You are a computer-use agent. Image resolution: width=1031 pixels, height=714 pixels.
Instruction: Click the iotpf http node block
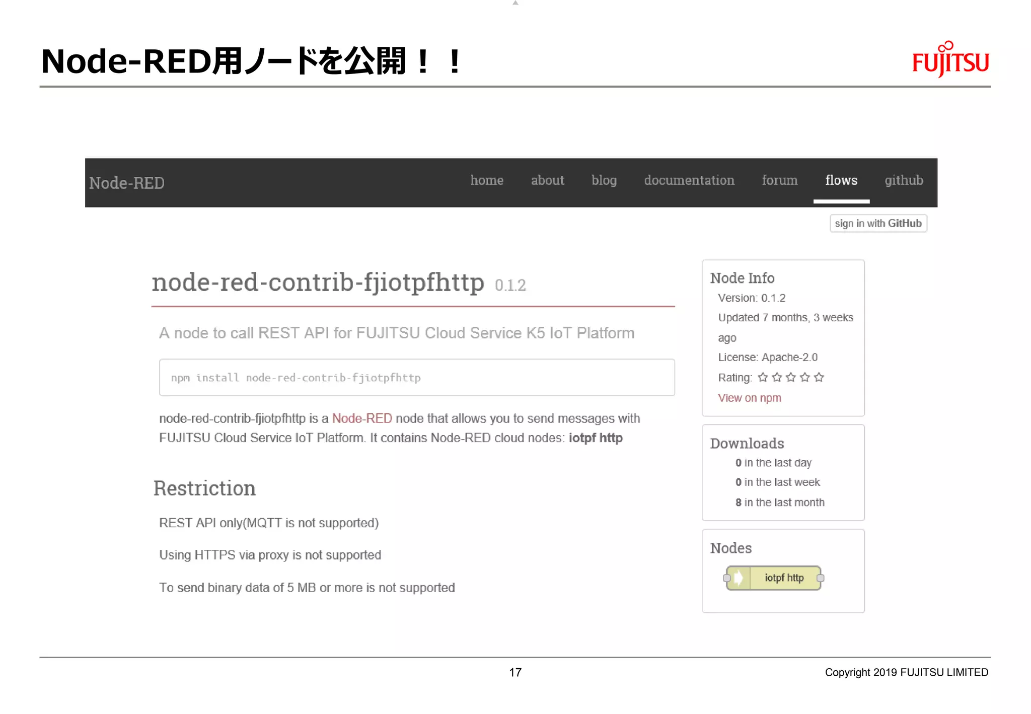pos(774,578)
